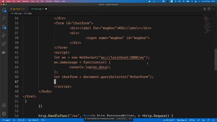Viewport: 217px width, 122px height.
Task: Open the Manage gear icon
Action: pos(4,114)
